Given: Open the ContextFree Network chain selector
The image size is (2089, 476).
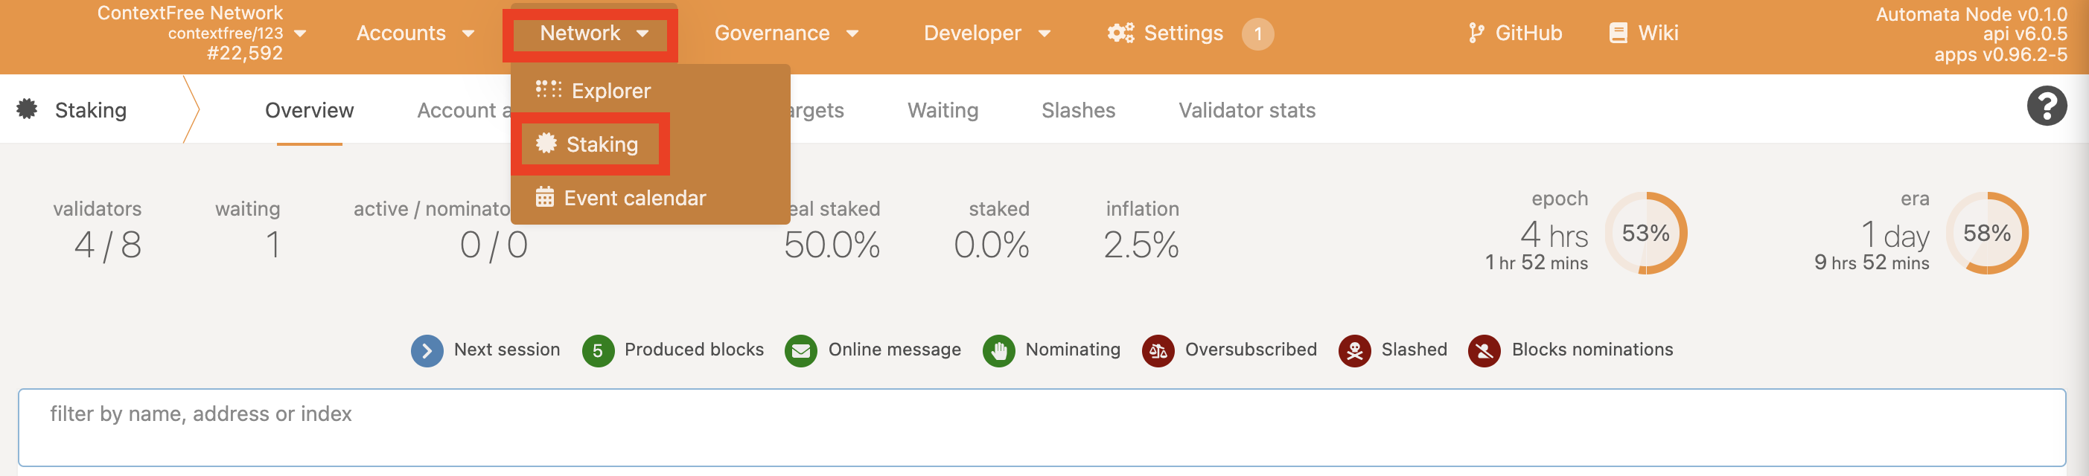Looking at the screenshot, I should (x=202, y=33).
